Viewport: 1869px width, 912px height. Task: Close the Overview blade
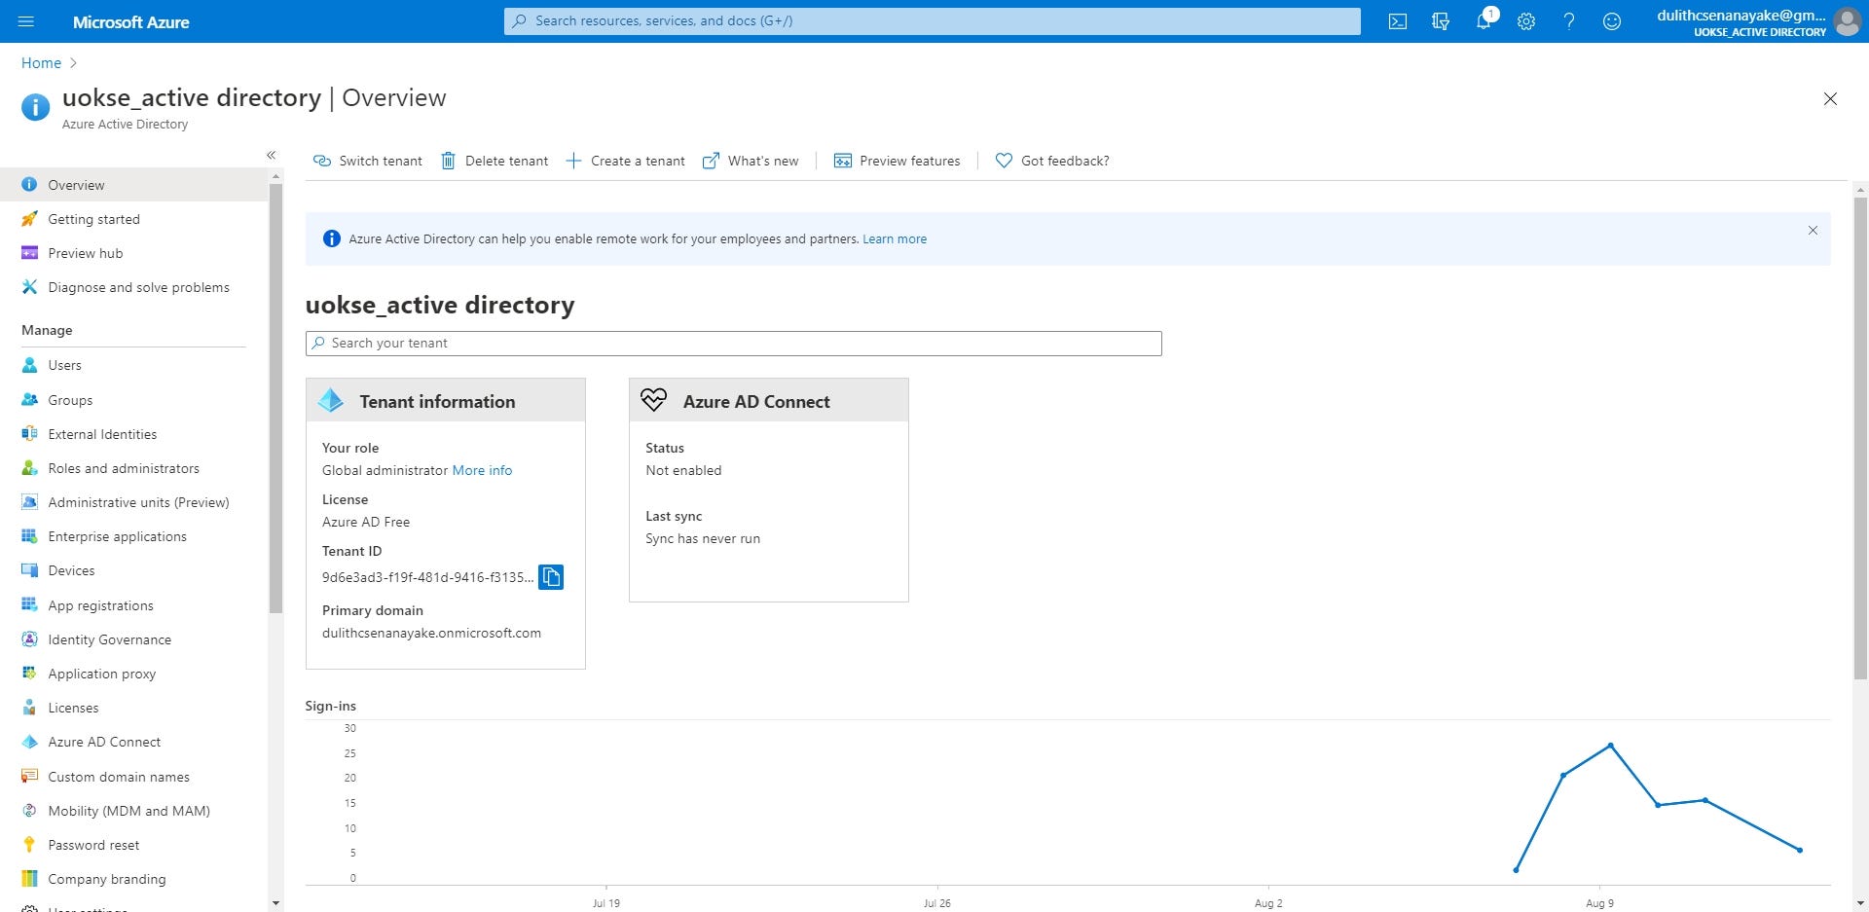(1830, 99)
